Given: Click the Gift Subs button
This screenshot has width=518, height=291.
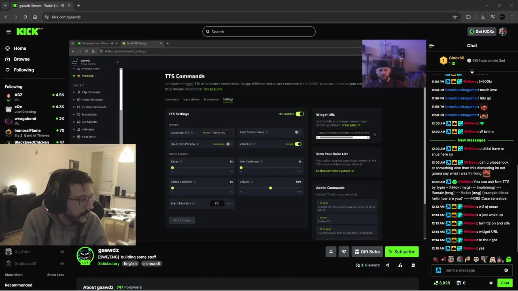Looking at the screenshot, I should click(367, 251).
